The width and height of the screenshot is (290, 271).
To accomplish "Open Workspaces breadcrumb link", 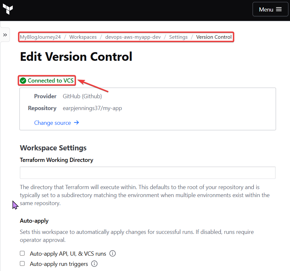I will (83, 37).
